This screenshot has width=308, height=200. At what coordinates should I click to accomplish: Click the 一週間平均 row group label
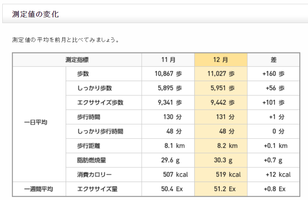(x=38, y=189)
